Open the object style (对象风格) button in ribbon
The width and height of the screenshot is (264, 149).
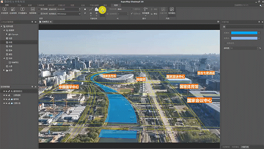(163, 10)
